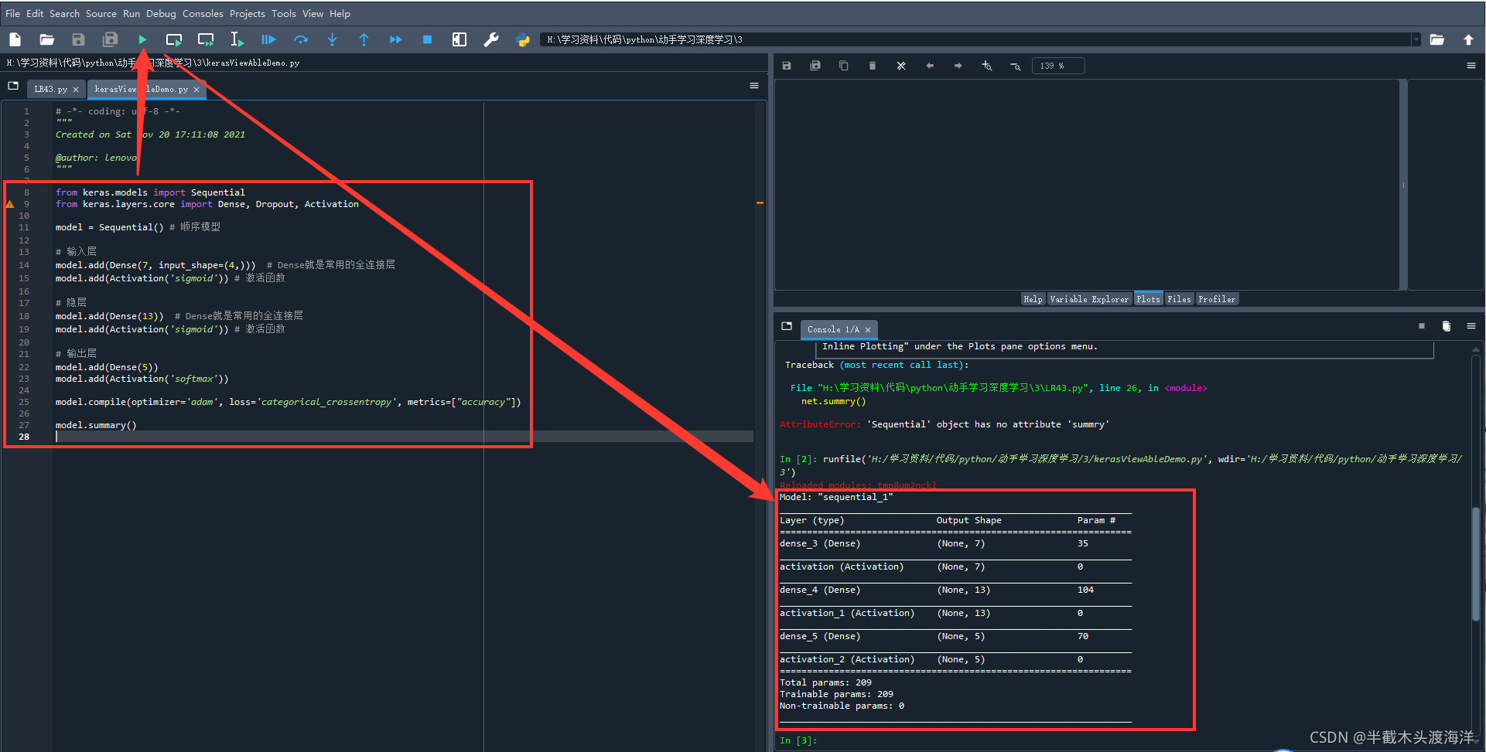
Task: Click the plot zoom percentage field
Action: pos(1058,66)
